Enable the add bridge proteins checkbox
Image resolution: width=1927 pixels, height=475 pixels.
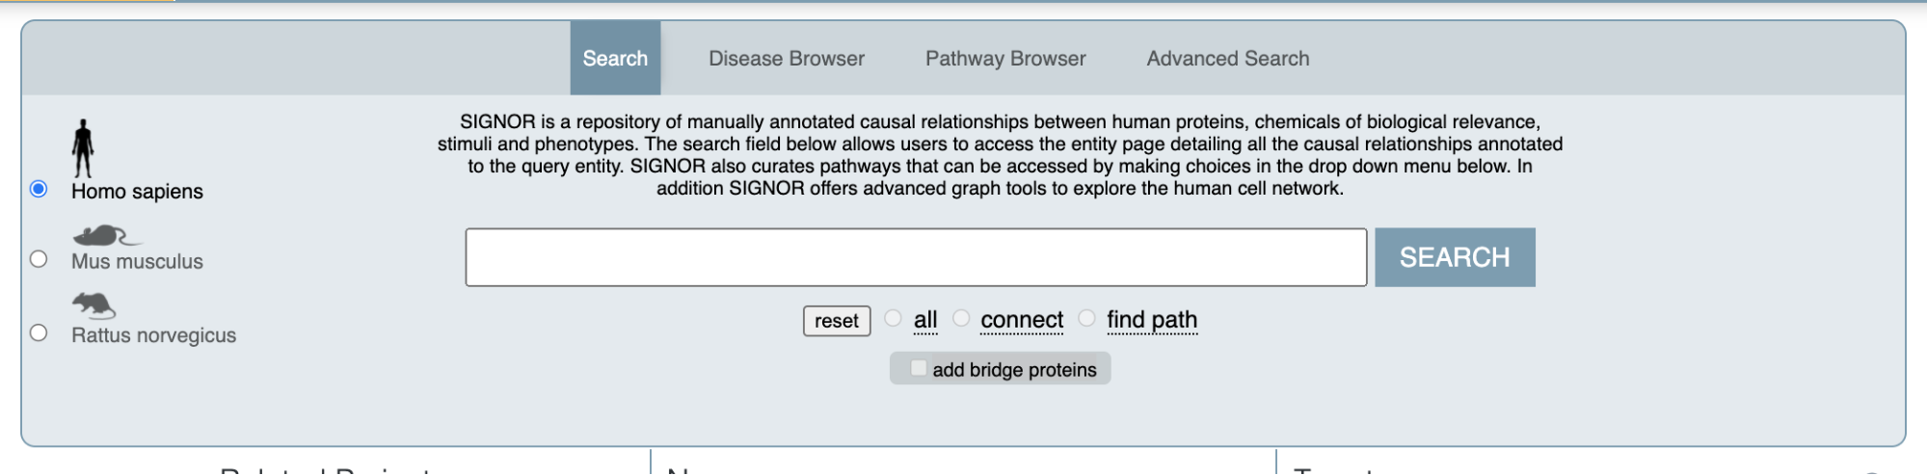918,368
